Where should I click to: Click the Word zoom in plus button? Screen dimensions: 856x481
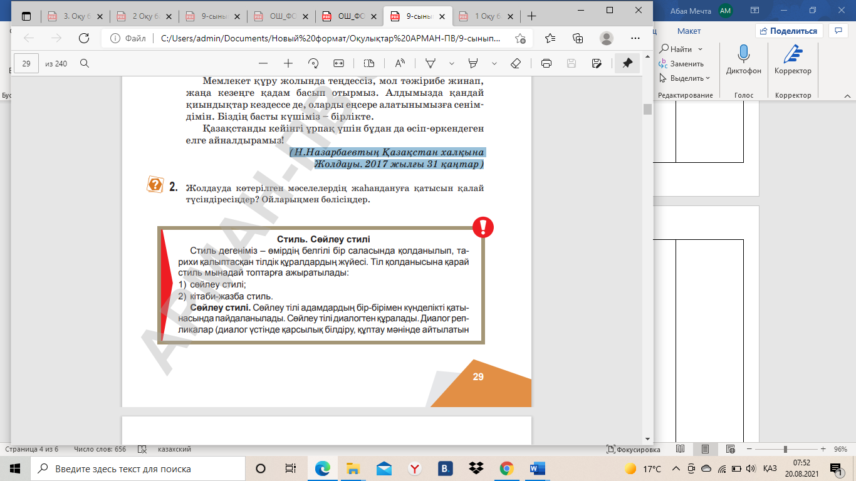(822, 449)
